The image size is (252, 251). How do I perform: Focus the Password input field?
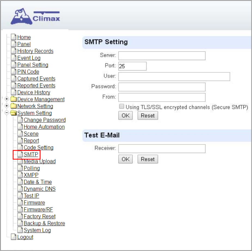click(162, 87)
